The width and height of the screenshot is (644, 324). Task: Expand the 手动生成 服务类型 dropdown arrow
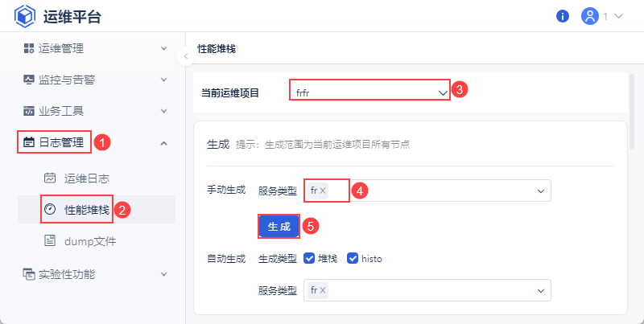(539, 191)
